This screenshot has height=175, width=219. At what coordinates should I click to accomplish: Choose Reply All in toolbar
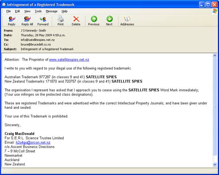[27, 21]
